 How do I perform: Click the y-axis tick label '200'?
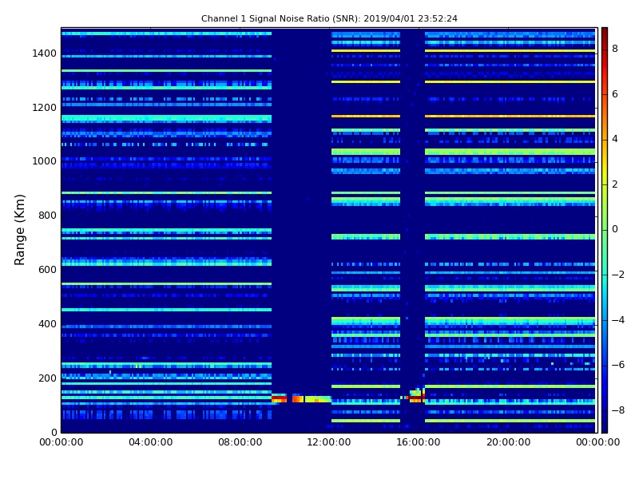[47, 378]
